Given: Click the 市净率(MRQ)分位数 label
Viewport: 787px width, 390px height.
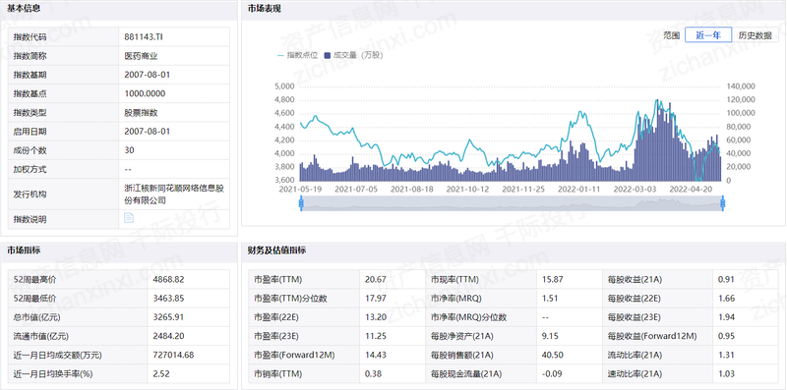Looking at the screenshot, I should pyautogui.click(x=469, y=317).
